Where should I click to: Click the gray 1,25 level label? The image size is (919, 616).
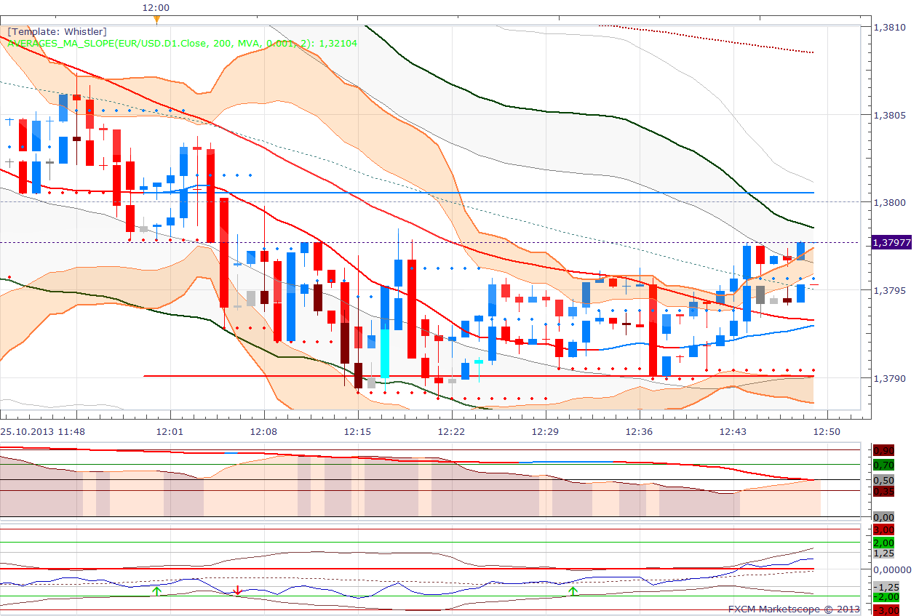(883, 553)
